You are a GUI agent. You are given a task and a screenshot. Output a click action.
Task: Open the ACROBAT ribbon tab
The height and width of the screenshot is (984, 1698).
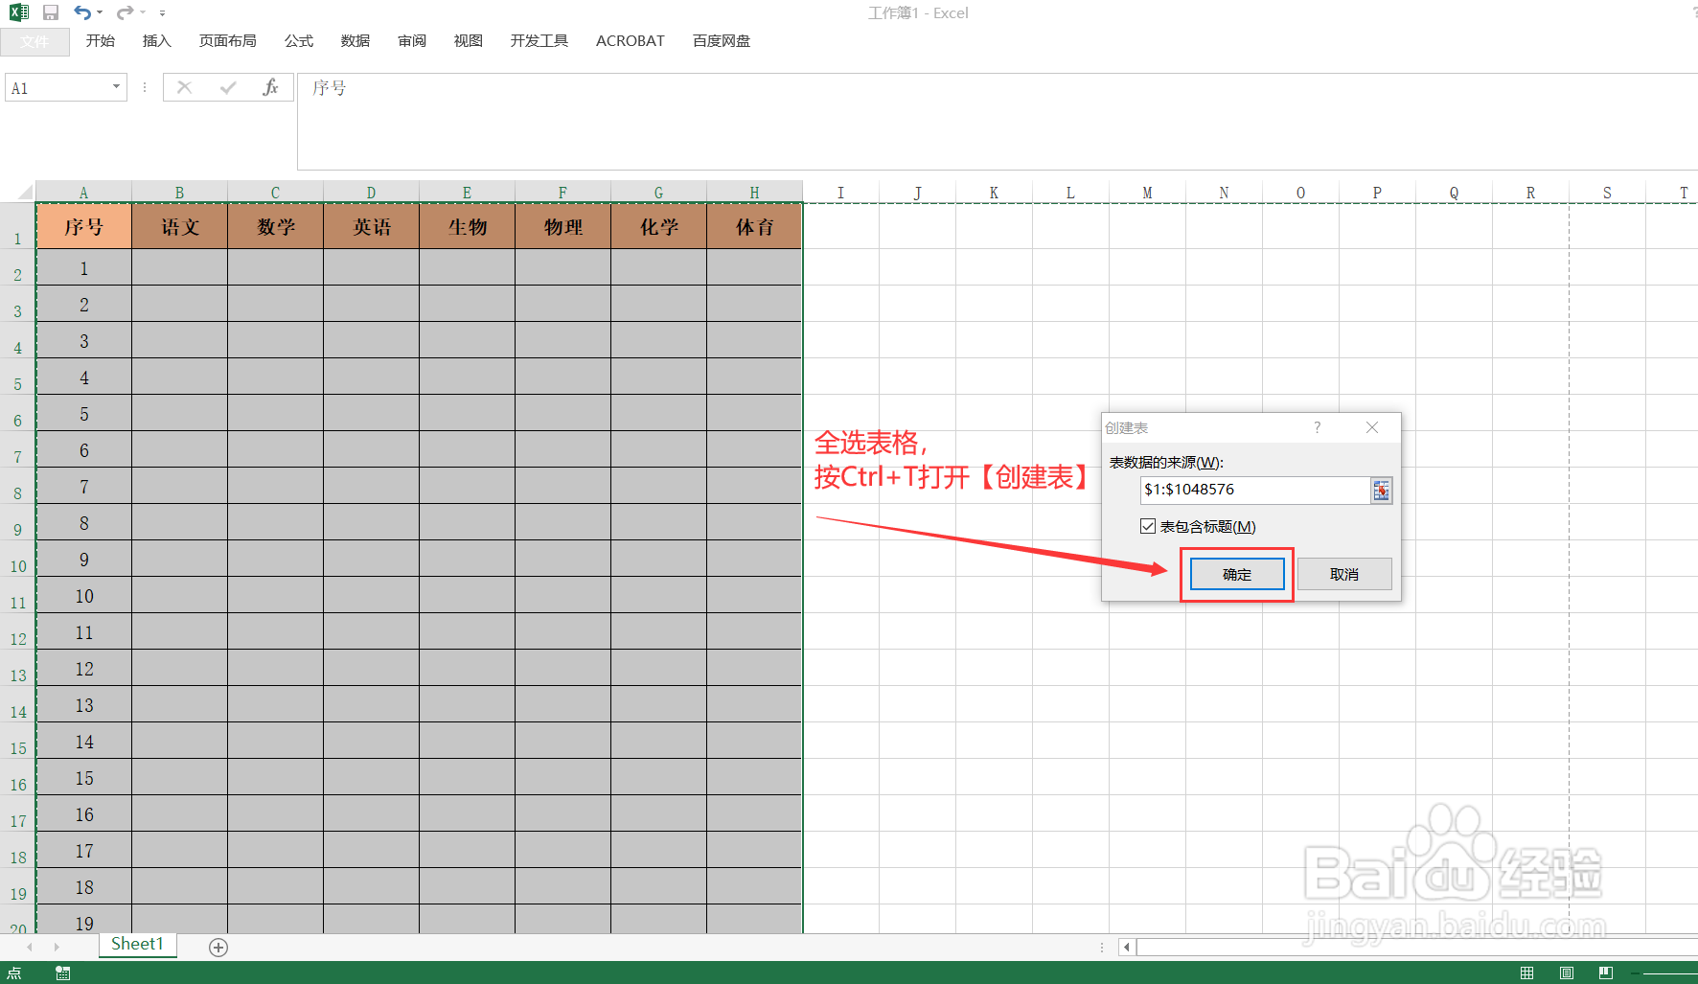tap(631, 41)
